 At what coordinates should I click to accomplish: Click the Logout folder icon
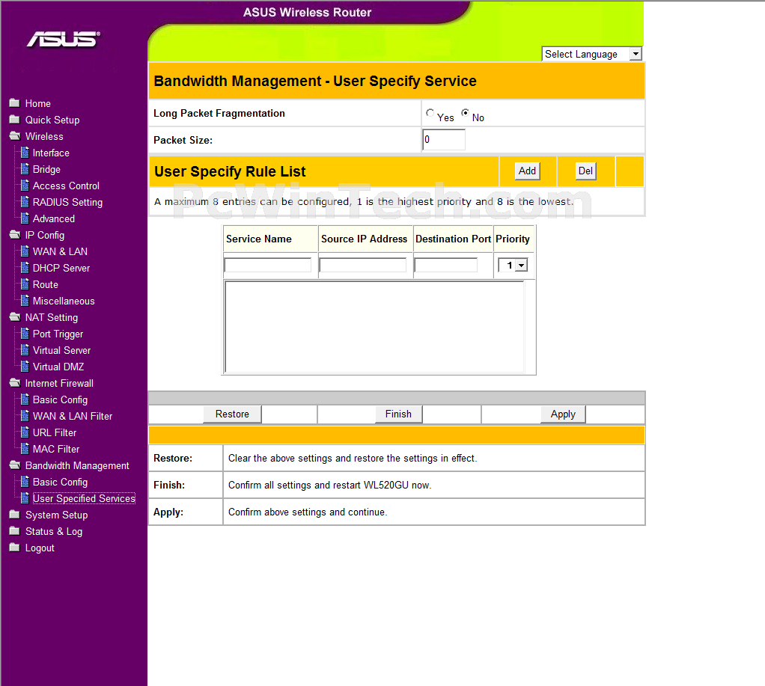click(15, 548)
